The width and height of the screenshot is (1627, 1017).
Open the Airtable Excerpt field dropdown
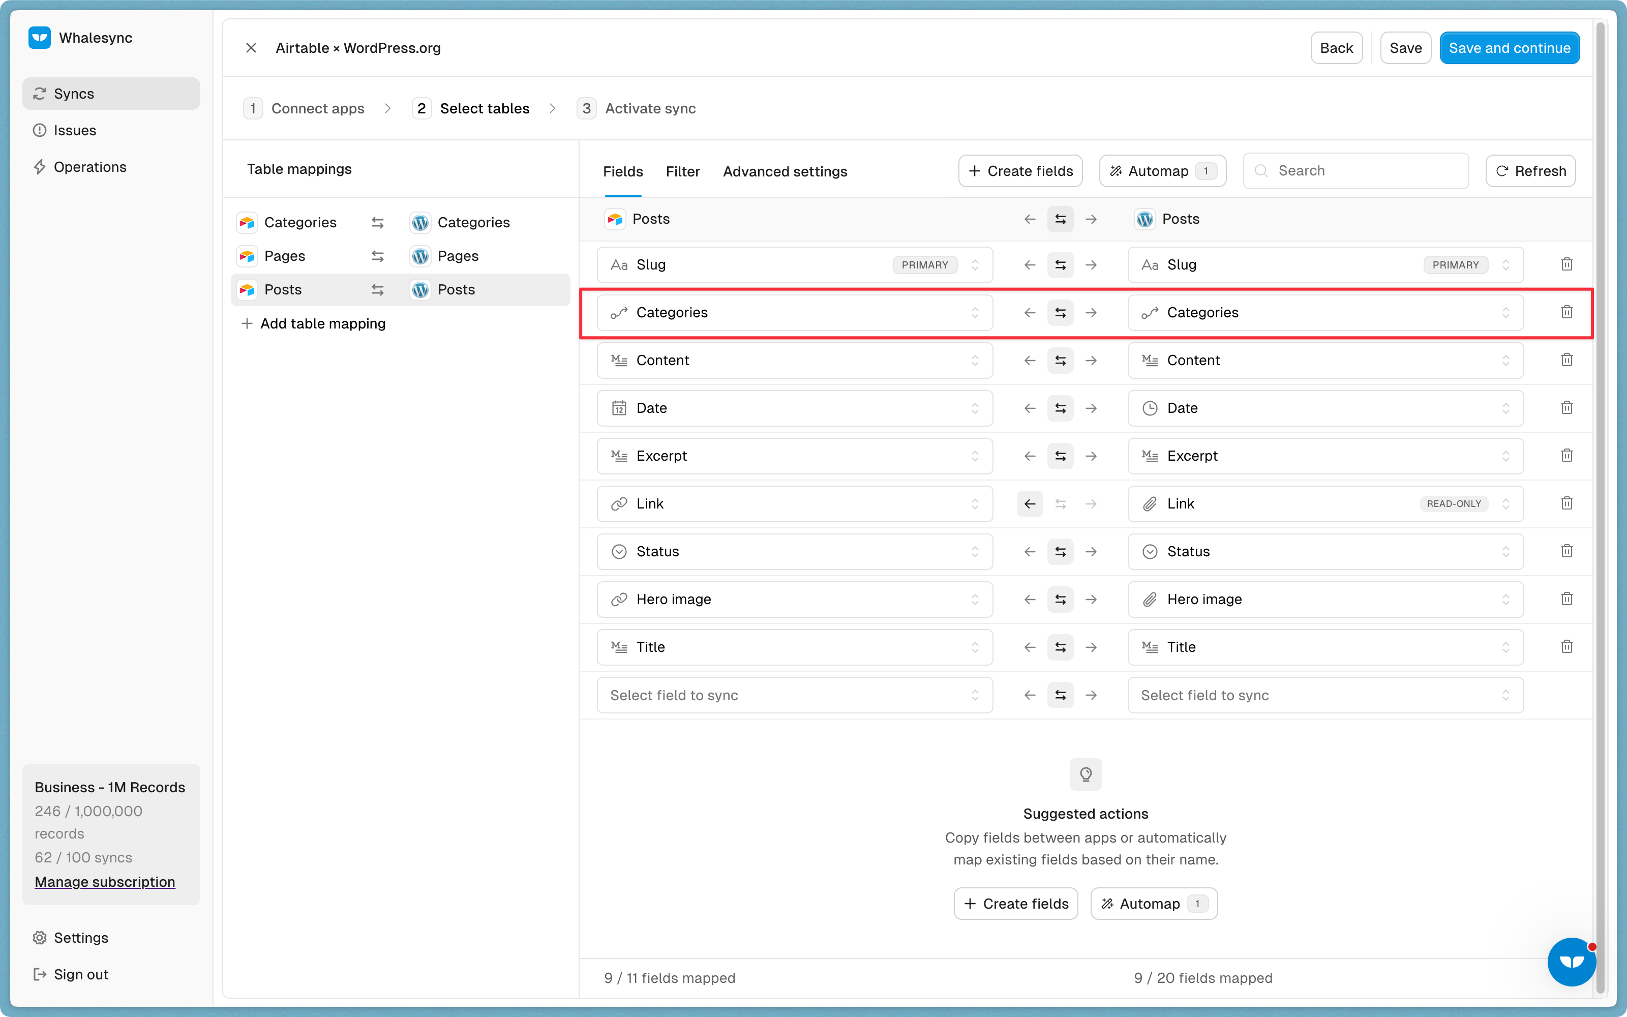coord(795,456)
